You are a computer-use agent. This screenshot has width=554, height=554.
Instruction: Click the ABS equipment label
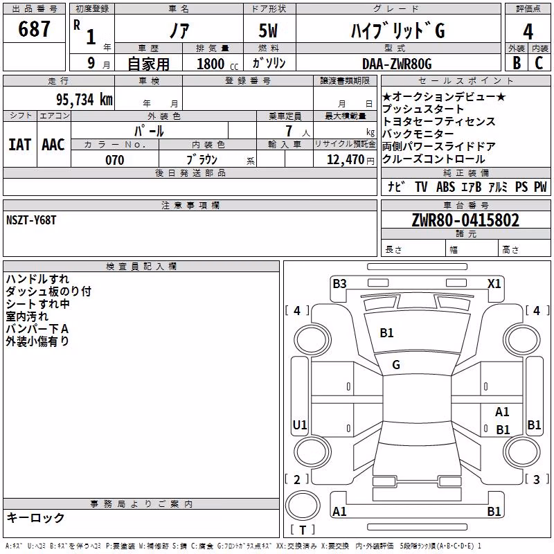click(445, 186)
